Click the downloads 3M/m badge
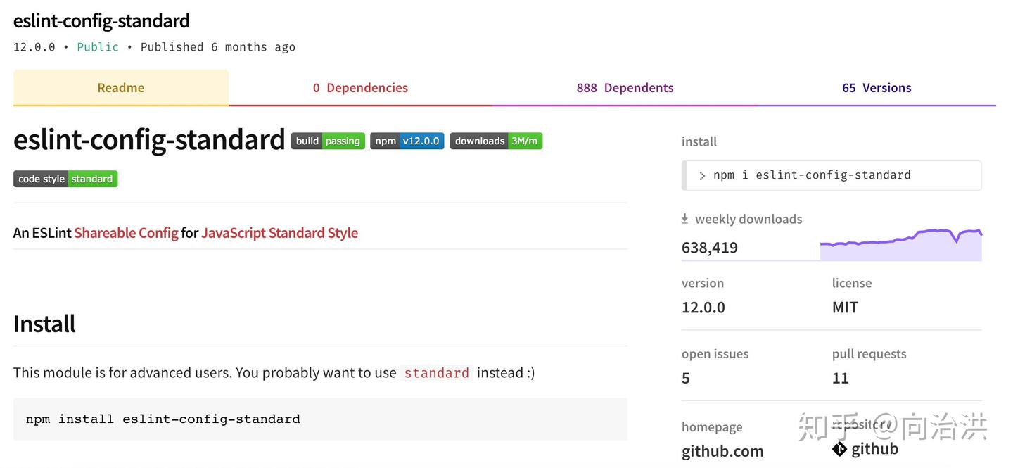 496,141
